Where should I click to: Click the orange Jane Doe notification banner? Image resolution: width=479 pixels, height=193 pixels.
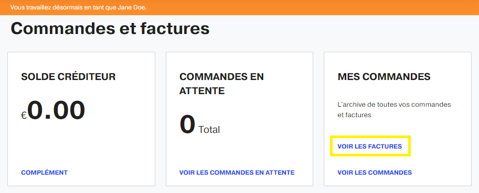(239, 7)
